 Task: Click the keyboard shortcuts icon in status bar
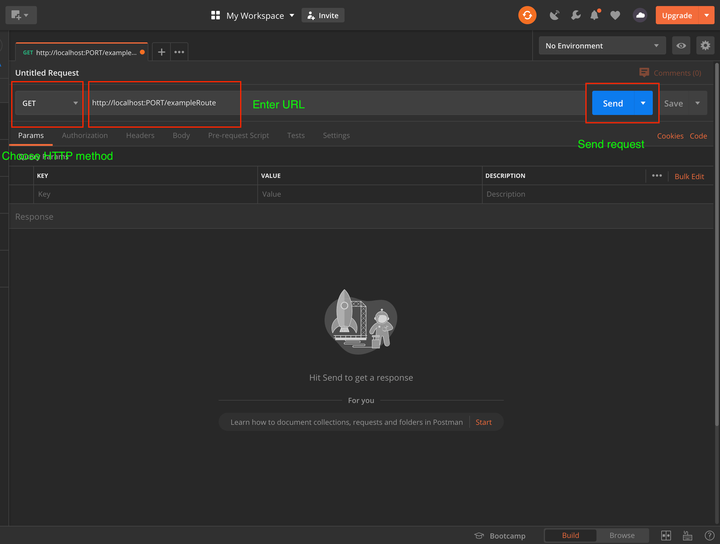pos(687,535)
